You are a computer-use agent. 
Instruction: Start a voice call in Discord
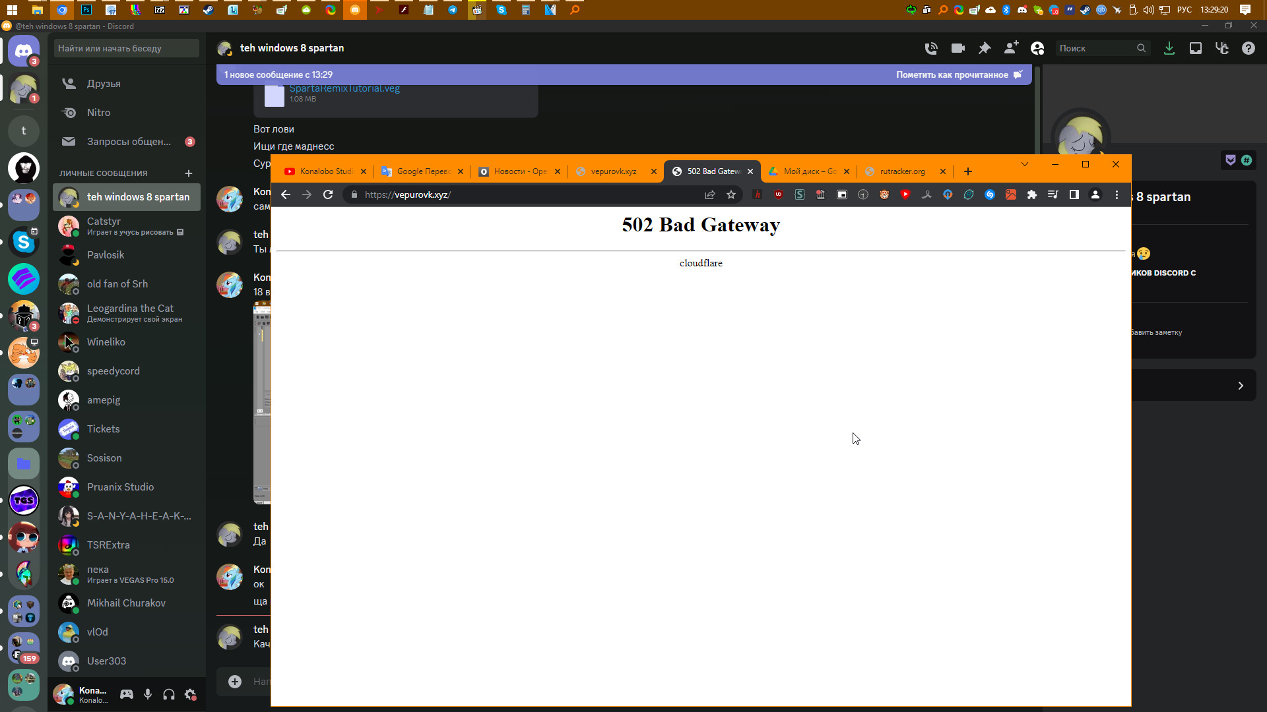click(931, 48)
